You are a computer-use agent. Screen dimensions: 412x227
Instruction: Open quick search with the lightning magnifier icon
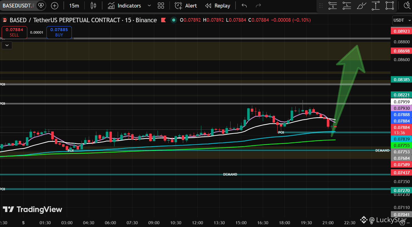pos(407,6)
